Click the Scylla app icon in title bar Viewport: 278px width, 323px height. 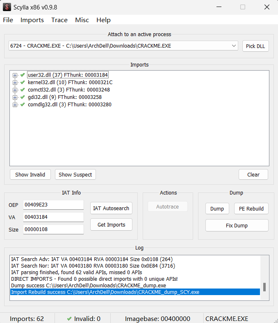click(x=7, y=7)
